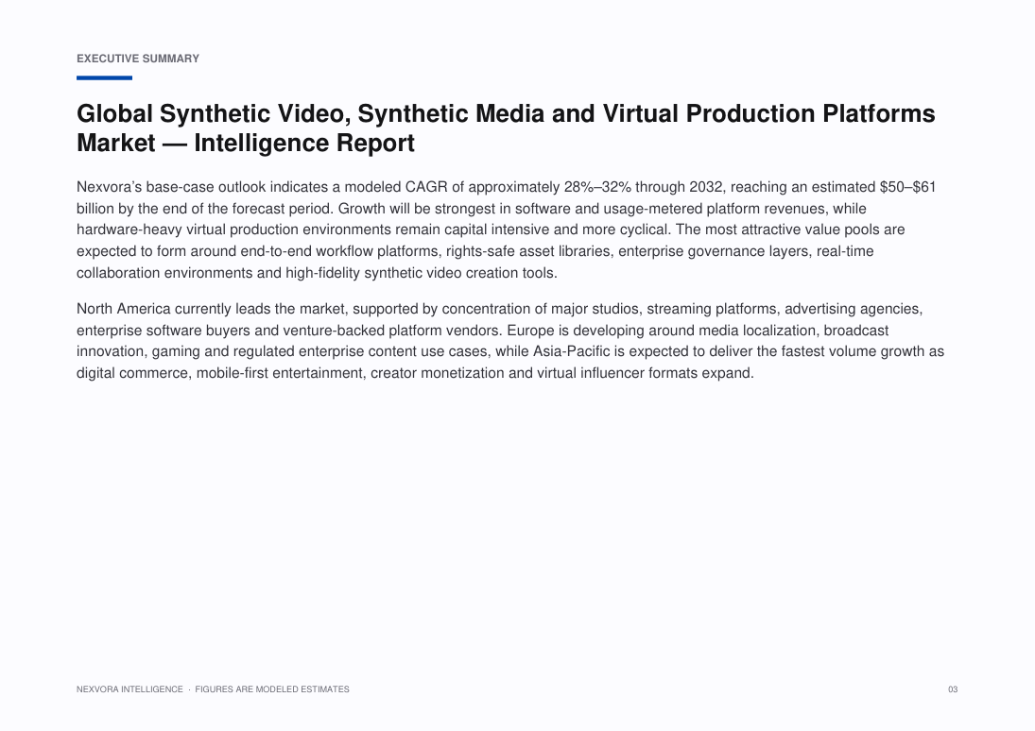
Task: Click the '$50–$61' market estimate
Action: coord(907,187)
